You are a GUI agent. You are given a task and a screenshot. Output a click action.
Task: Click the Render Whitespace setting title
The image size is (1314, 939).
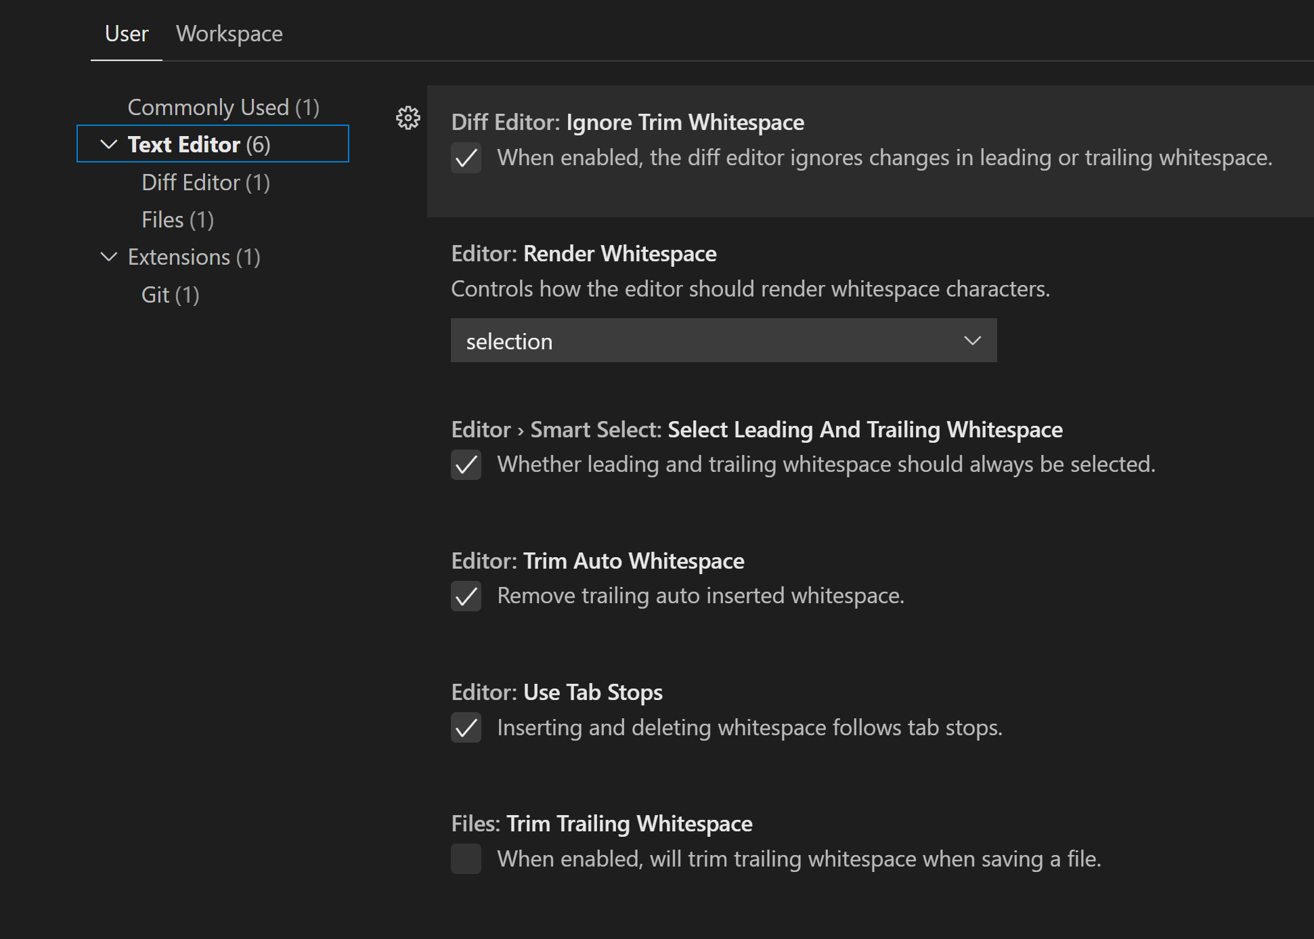coord(584,253)
